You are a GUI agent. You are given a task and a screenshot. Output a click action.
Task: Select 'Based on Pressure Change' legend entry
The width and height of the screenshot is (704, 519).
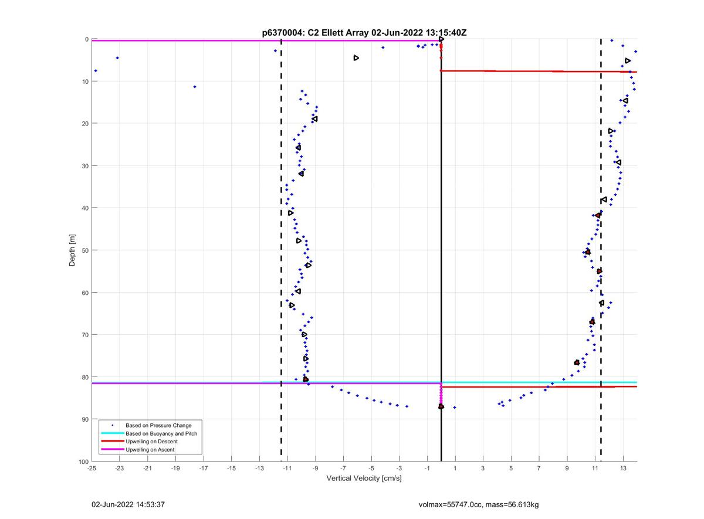click(158, 425)
